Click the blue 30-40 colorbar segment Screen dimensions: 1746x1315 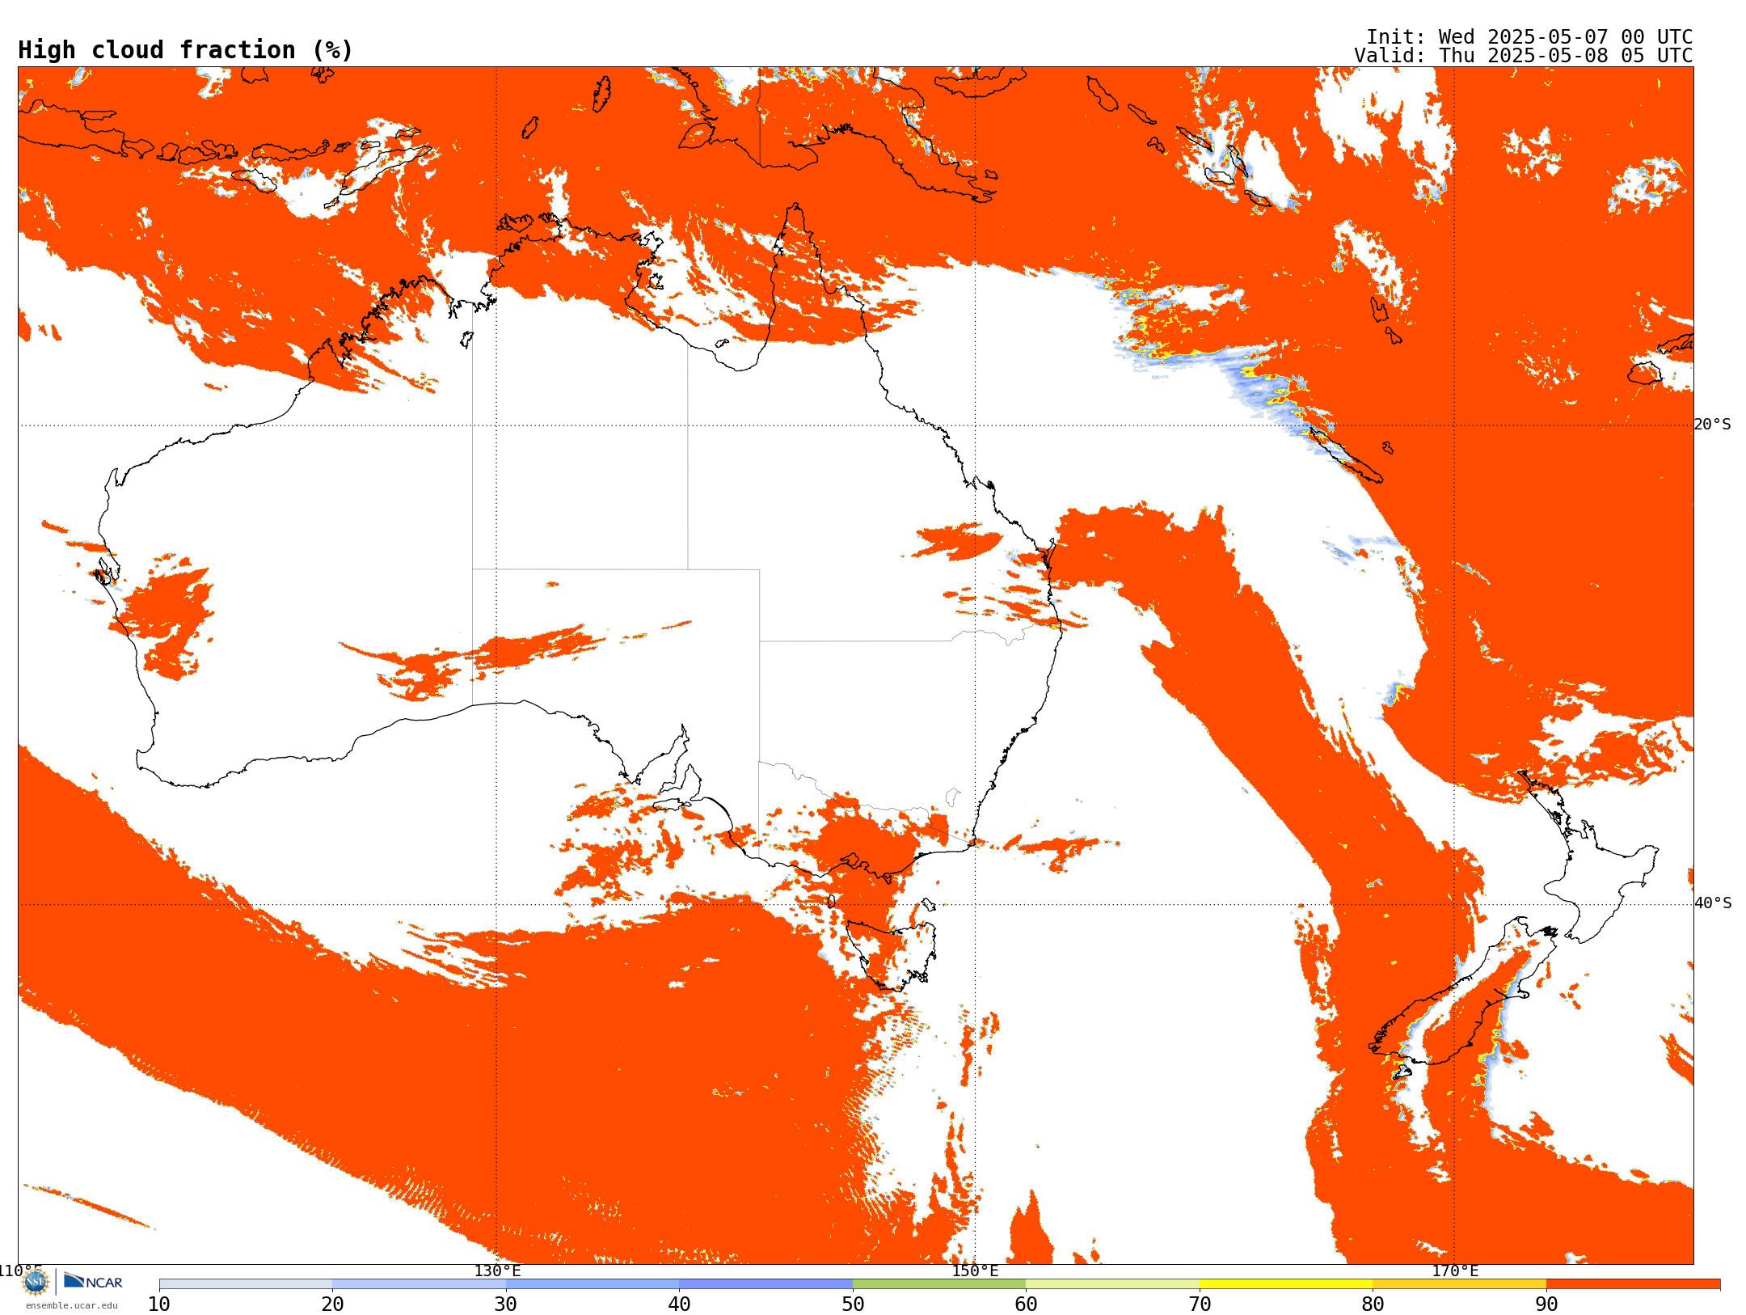[x=593, y=1284]
